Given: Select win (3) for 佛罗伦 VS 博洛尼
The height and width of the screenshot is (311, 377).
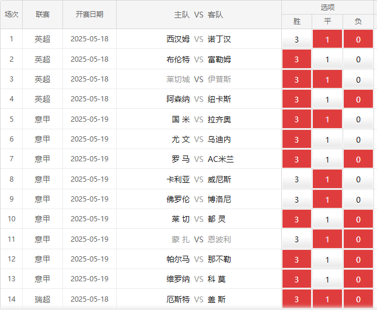Looking at the screenshot, I should pos(296,199).
